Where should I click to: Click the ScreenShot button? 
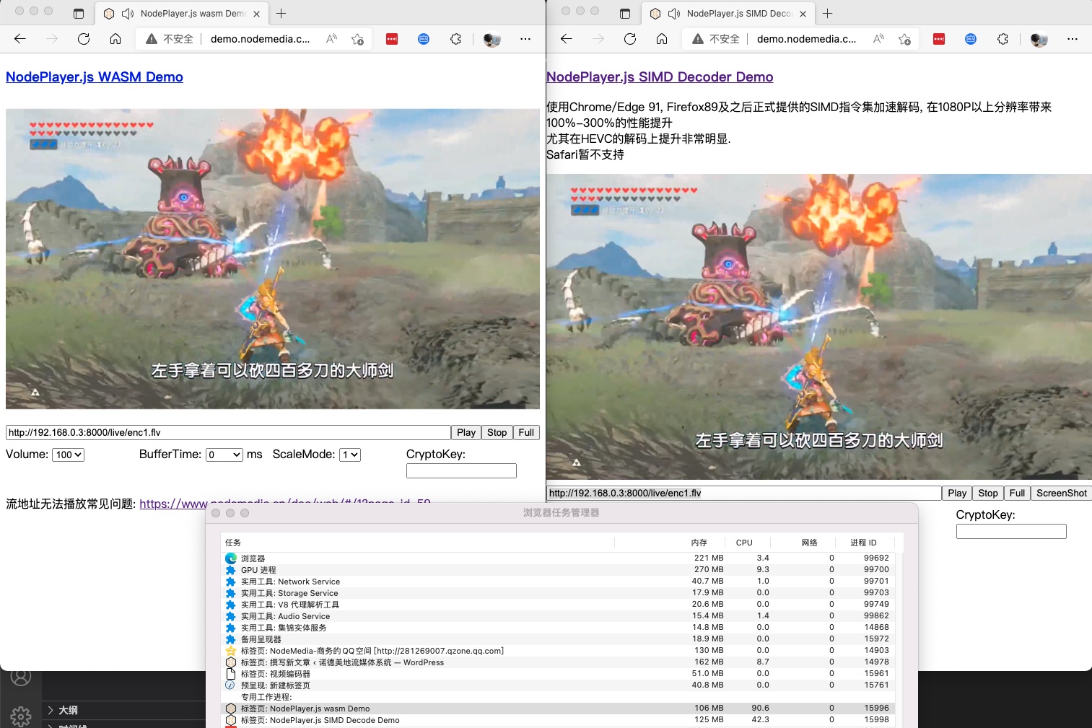click(x=1061, y=493)
